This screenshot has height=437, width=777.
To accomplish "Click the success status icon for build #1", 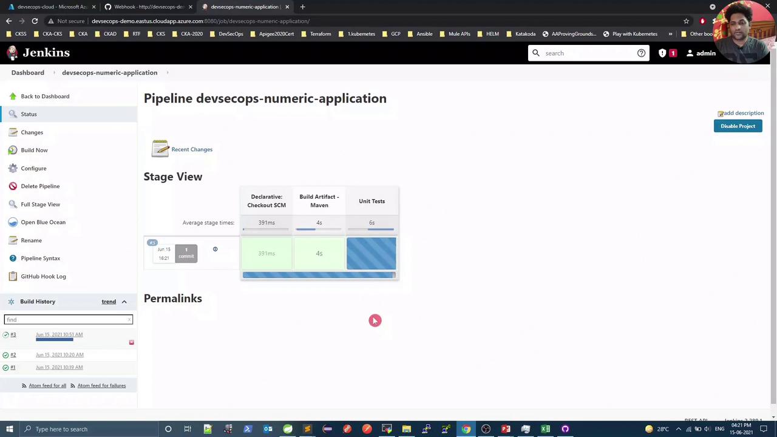I will pyautogui.click(x=5, y=368).
